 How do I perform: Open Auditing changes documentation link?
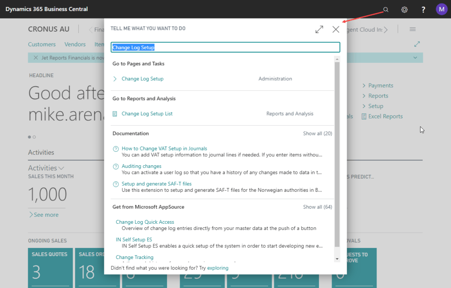[x=141, y=166]
